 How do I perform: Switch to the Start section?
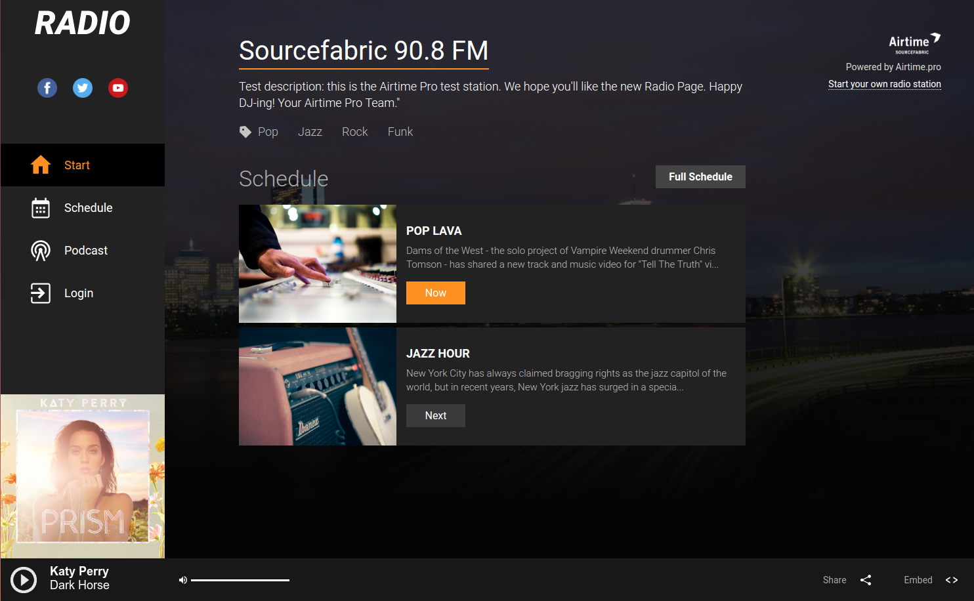pyautogui.click(x=77, y=165)
